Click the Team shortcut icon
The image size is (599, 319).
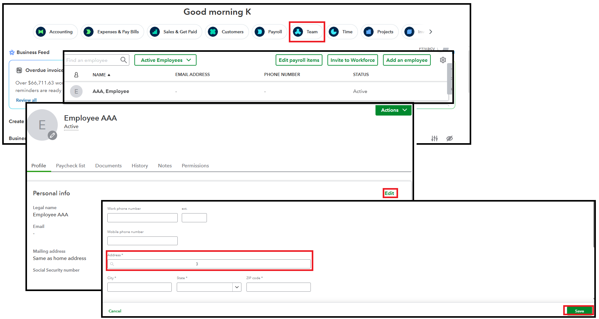pyautogui.click(x=298, y=32)
